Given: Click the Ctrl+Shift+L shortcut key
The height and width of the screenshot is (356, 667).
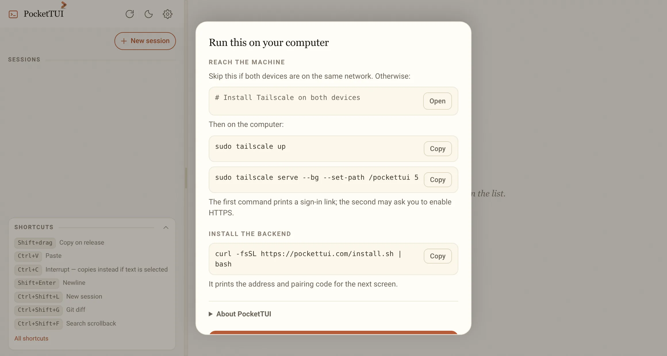Looking at the screenshot, I should click(39, 297).
